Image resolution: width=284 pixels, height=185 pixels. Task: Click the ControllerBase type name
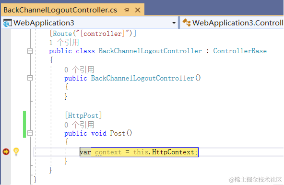pyautogui.click(x=240, y=51)
